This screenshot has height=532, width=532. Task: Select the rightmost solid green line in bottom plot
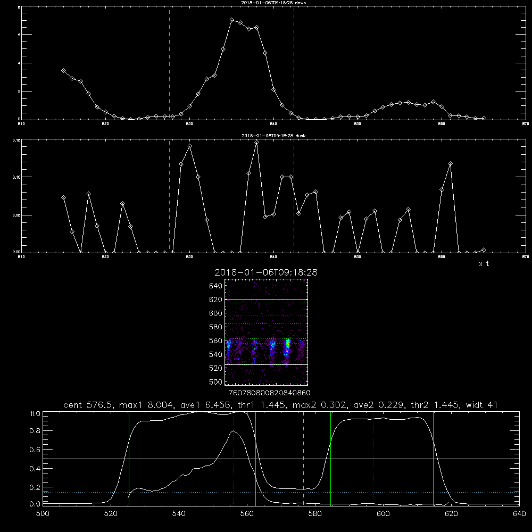tap(433, 459)
